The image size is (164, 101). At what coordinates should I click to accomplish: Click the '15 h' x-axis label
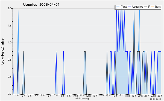click(x=108, y=96)
